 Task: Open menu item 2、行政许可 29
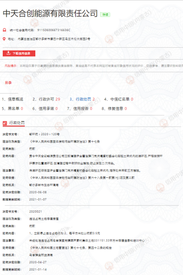(46, 99)
